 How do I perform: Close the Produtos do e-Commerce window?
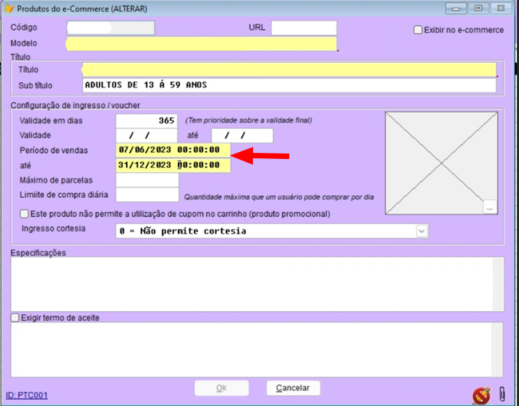(x=501, y=9)
